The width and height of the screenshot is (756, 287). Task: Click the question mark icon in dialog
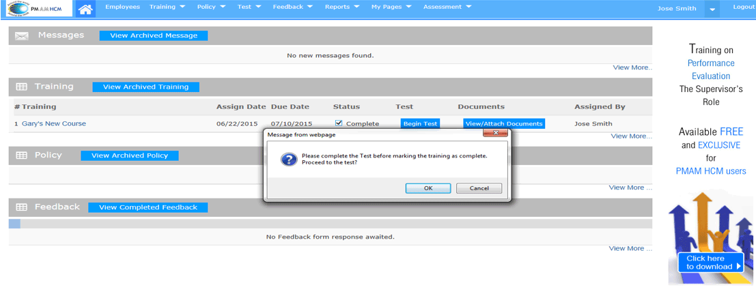288,160
